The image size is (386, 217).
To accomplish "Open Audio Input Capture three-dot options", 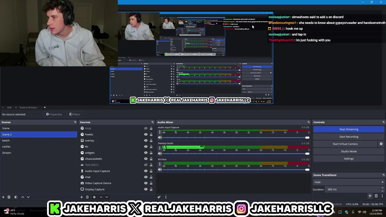I will point(160,132).
